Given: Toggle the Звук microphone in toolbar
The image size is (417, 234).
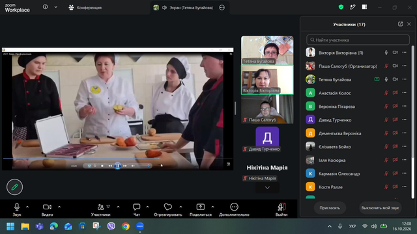Looking at the screenshot, I should [x=17, y=209].
